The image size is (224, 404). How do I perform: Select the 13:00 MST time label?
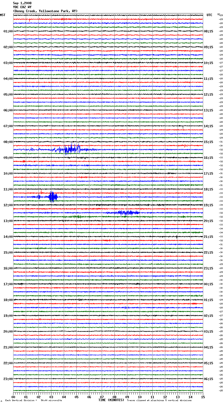(x=8, y=221)
